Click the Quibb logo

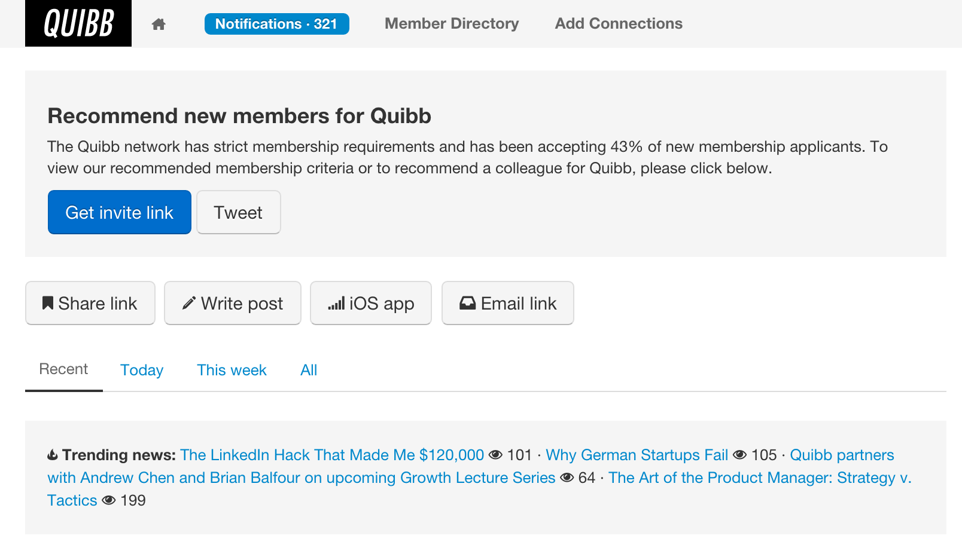point(78,23)
